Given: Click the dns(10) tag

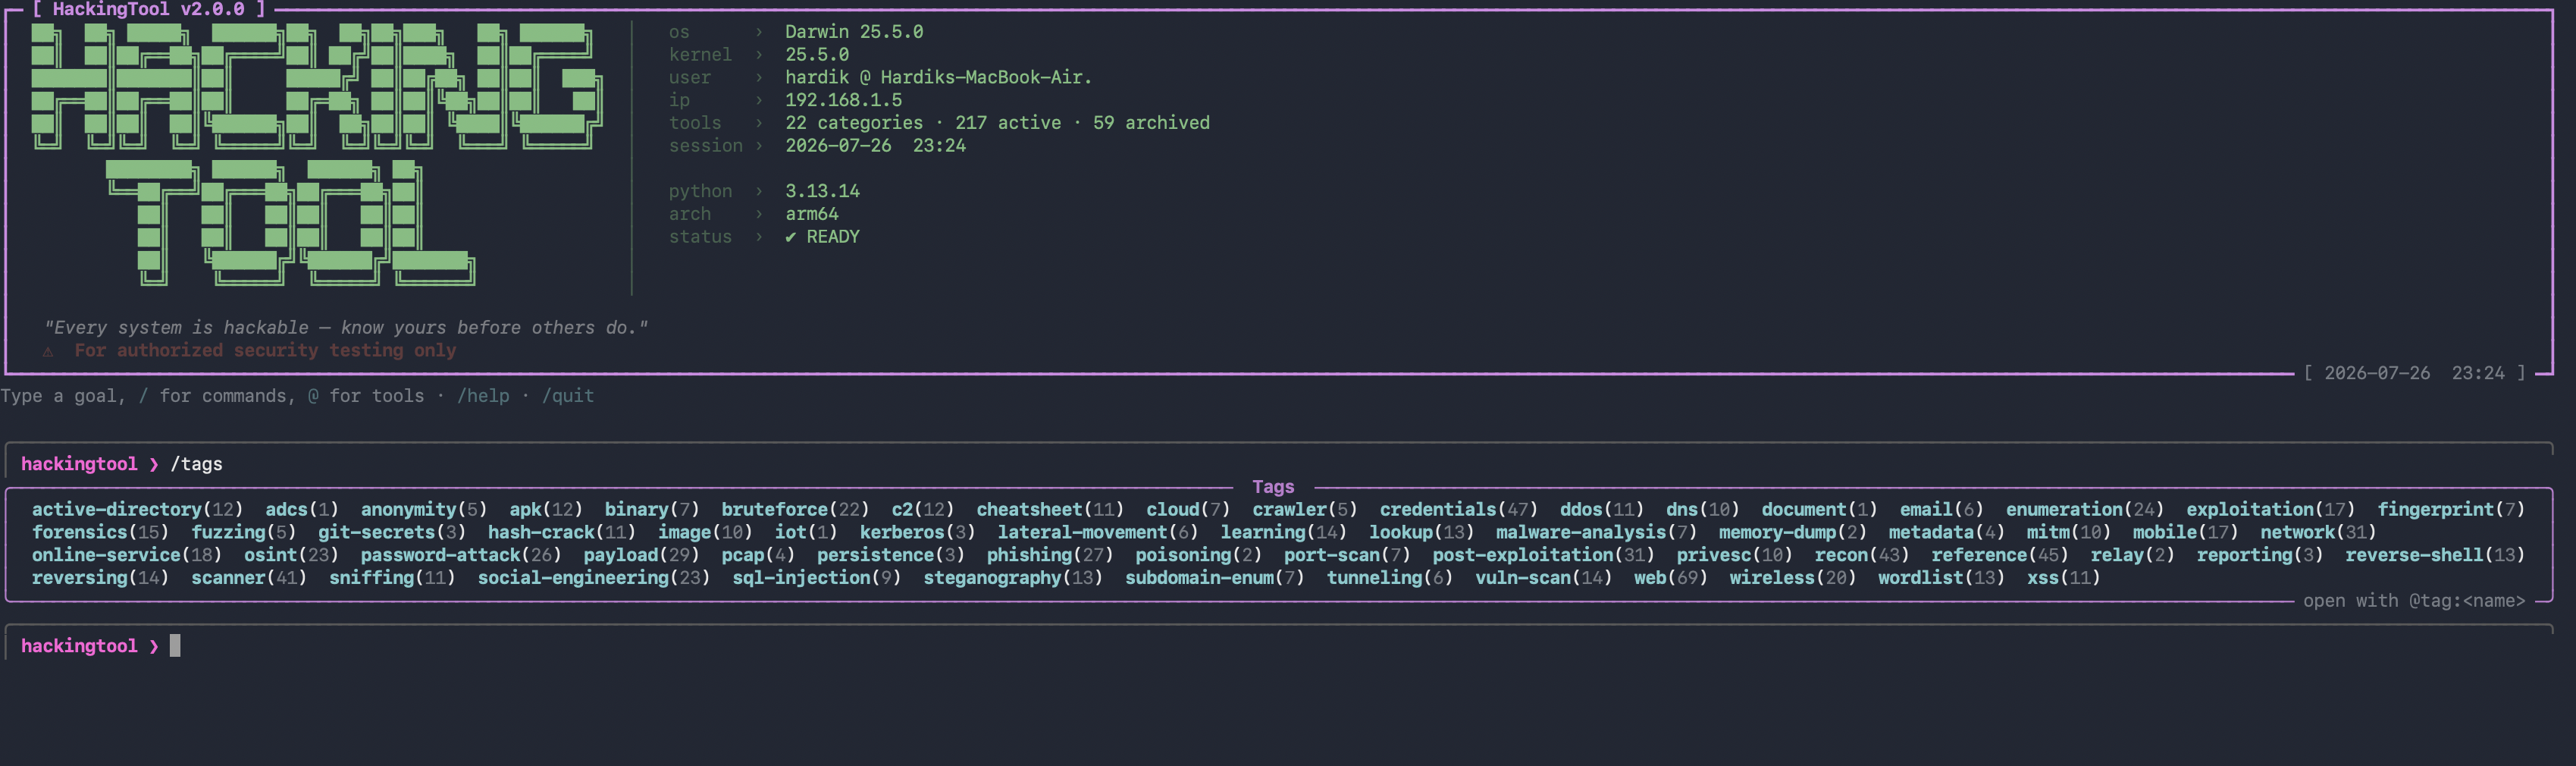Looking at the screenshot, I should click(1702, 509).
